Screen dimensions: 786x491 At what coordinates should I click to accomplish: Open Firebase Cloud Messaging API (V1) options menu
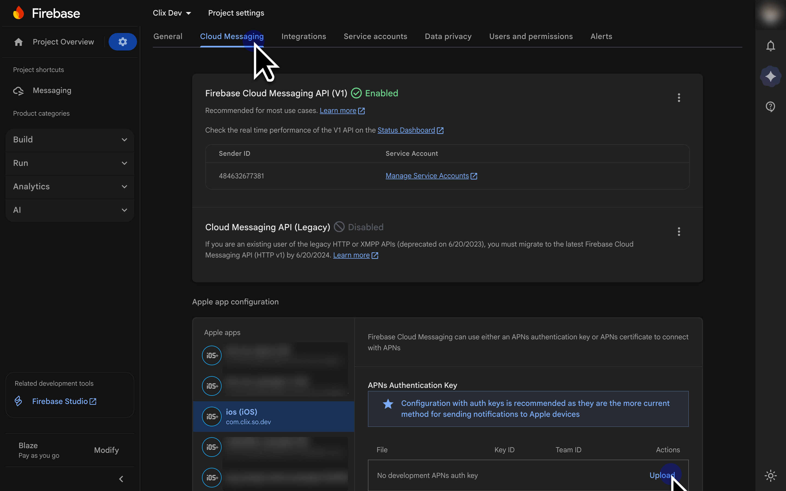coord(679,97)
